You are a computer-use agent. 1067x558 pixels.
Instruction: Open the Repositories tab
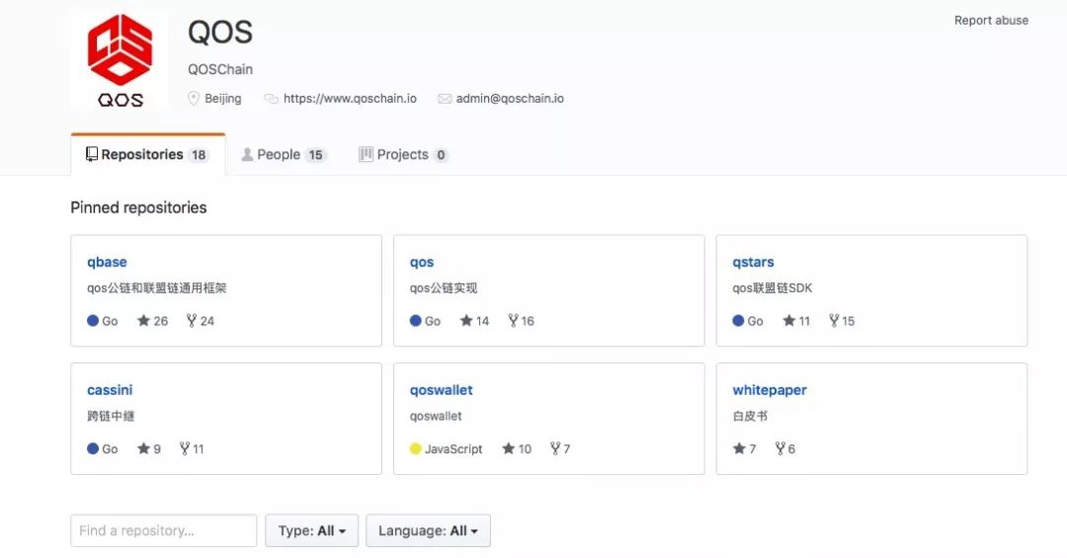tap(147, 154)
